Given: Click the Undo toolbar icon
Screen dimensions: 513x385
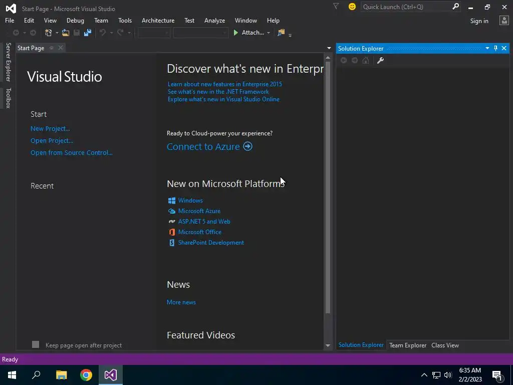Looking at the screenshot, I should coord(103,33).
